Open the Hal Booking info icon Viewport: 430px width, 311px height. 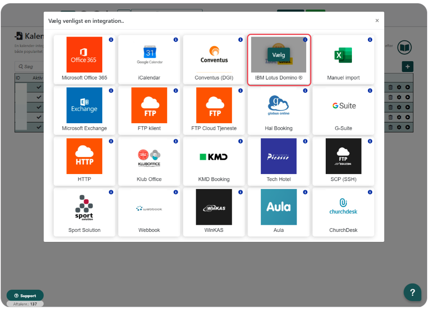pos(305,90)
